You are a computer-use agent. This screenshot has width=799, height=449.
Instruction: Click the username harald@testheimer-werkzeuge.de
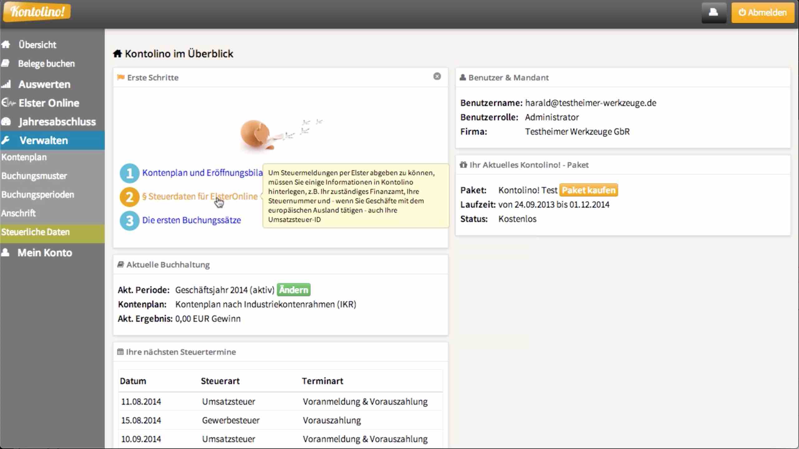[591, 103]
